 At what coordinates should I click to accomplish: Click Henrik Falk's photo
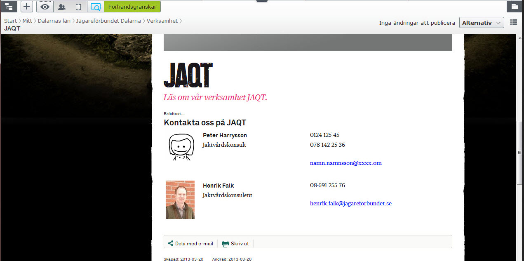click(x=180, y=200)
